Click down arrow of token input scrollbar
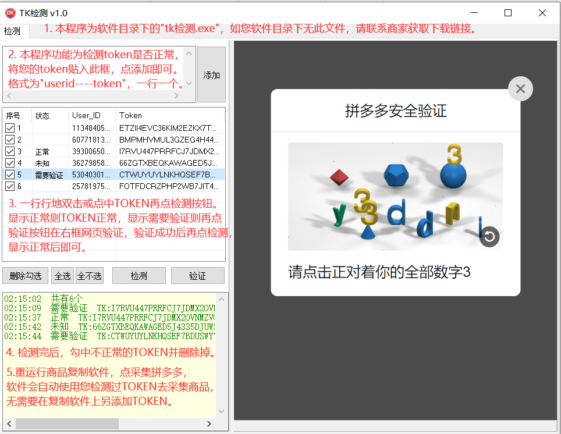This screenshot has height=434, width=561. pos(189,83)
